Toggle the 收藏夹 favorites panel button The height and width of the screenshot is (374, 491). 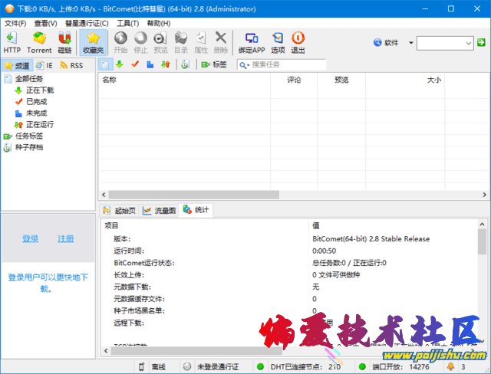pyautogui.click(x=93, y=42)
